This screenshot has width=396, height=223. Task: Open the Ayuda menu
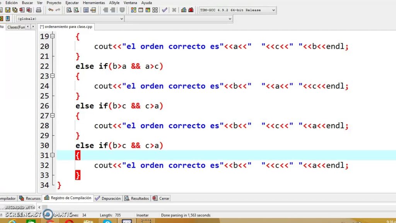147,3
